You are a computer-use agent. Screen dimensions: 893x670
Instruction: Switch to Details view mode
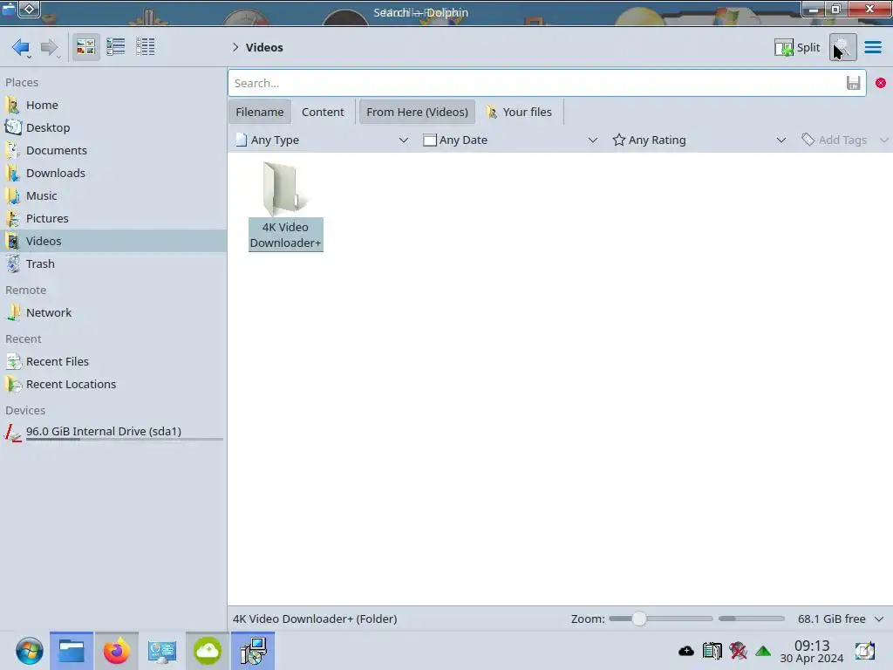(x=146, y=47)
